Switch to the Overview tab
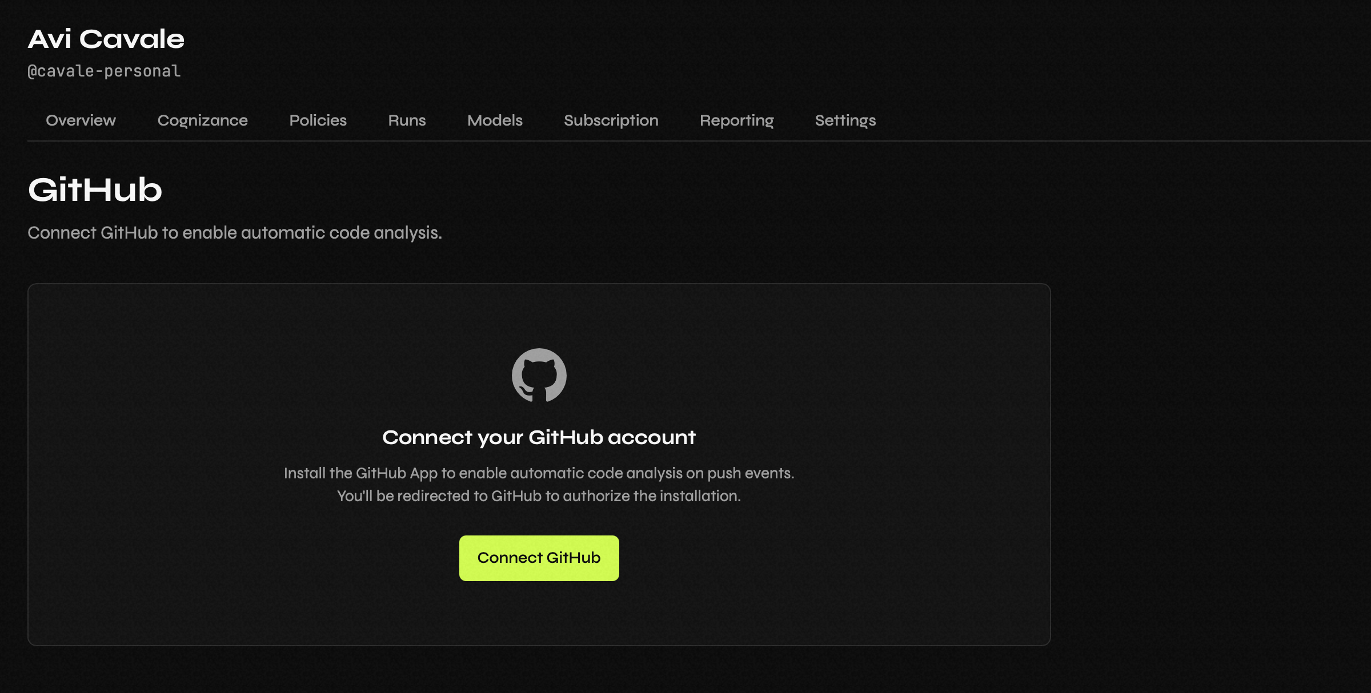This screenshot has height=693, width=1371. pos(80,120)
